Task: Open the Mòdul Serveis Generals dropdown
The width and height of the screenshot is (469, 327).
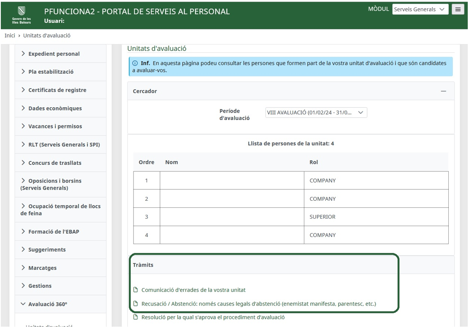Action: [420, 10]
